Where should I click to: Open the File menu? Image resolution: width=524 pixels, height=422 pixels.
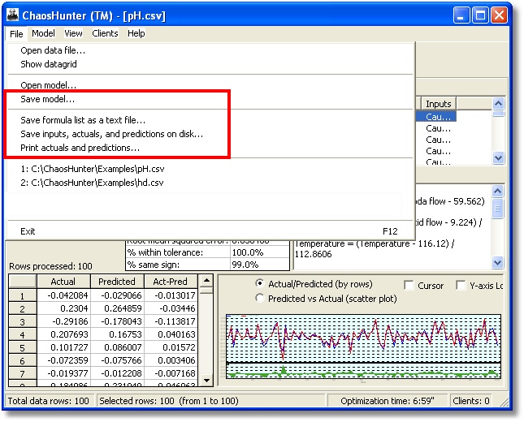[x=16, y=34]
